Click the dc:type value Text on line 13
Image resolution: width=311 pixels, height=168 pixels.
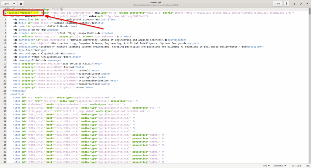click(x=29, y=50)
